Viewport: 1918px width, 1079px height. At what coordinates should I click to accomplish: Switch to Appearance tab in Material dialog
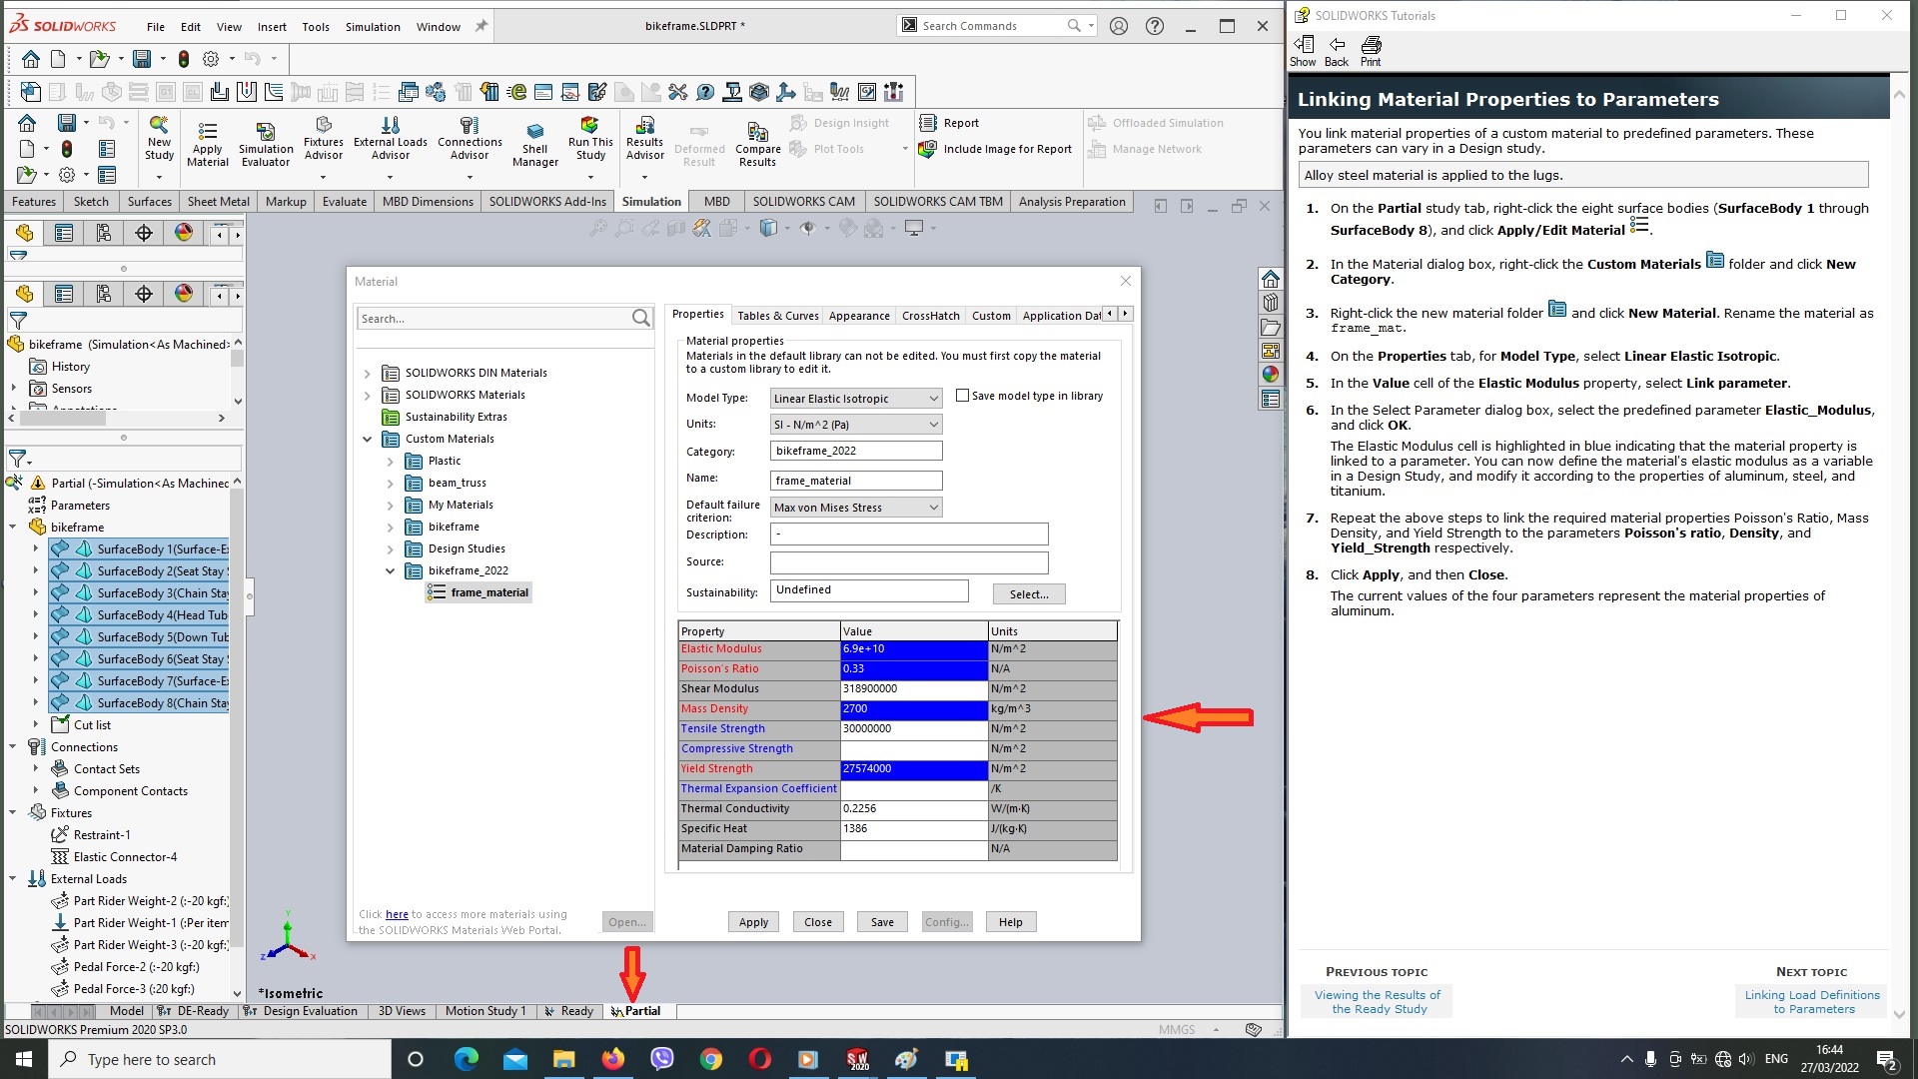pyautogui.click(x=859, y=316)
